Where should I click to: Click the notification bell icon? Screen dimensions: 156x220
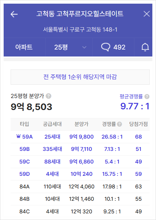click(x=145, y=47)
